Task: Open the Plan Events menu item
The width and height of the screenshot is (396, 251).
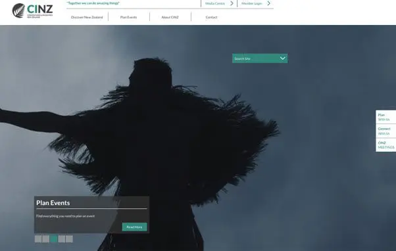Action: click(x=128, y=17)
